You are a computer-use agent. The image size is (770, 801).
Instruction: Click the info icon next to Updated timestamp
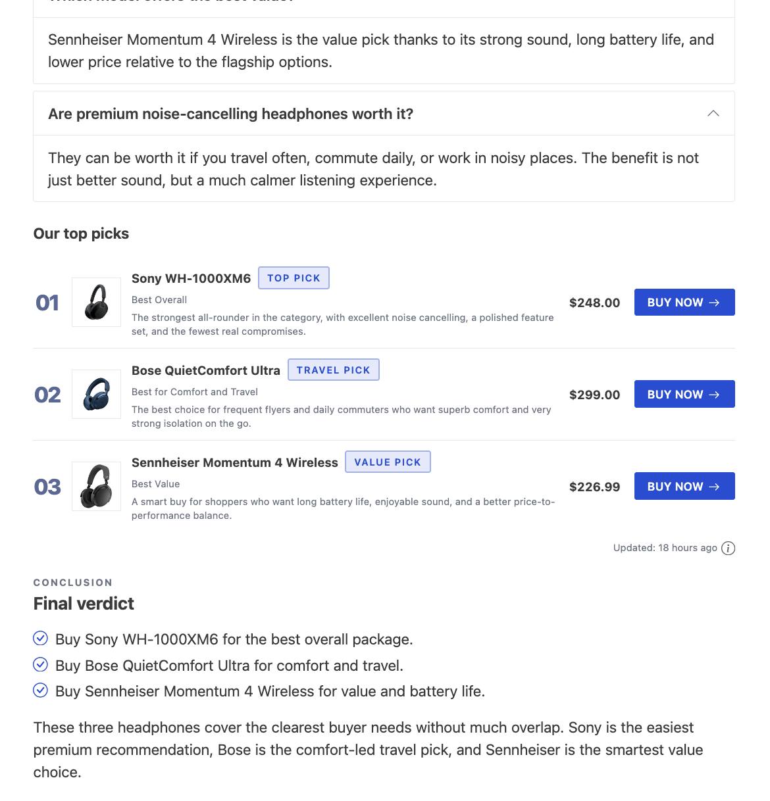(x=729, y=548)
